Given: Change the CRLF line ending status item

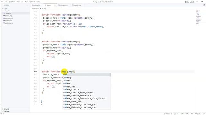Looking at the screenshot, I should click(188, 114).
